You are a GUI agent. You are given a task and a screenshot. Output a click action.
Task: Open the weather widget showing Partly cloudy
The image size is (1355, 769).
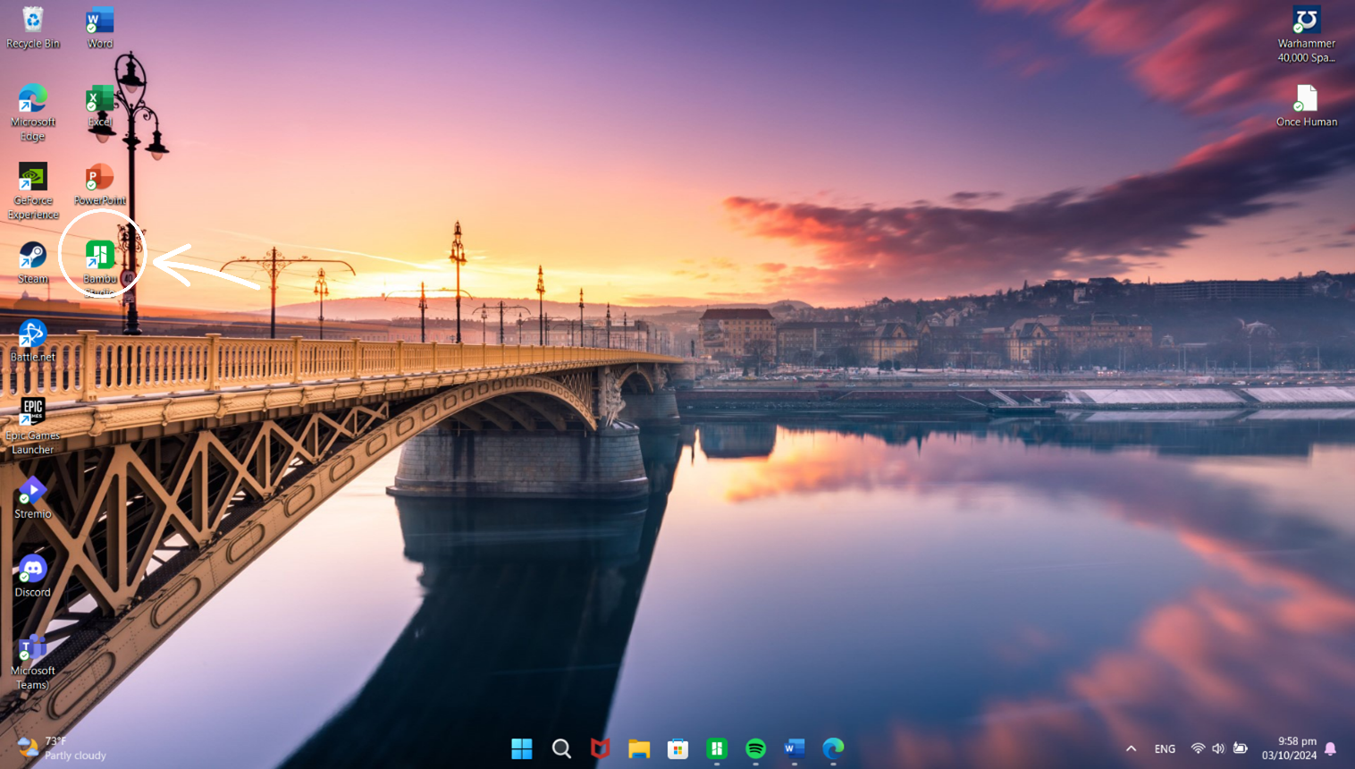point(63,748)
